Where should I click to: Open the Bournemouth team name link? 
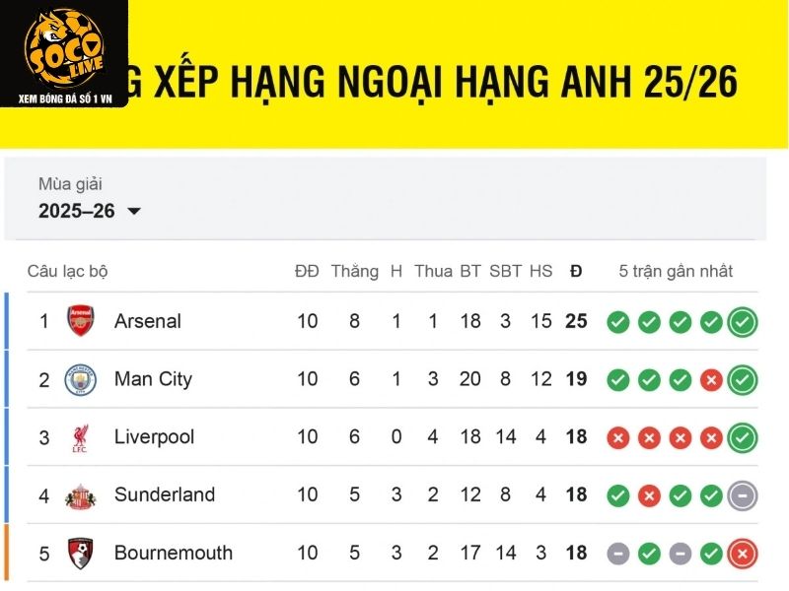click(174, 553)
